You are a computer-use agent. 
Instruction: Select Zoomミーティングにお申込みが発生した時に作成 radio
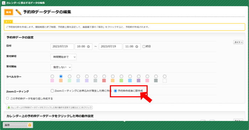(x=52, y=91)
